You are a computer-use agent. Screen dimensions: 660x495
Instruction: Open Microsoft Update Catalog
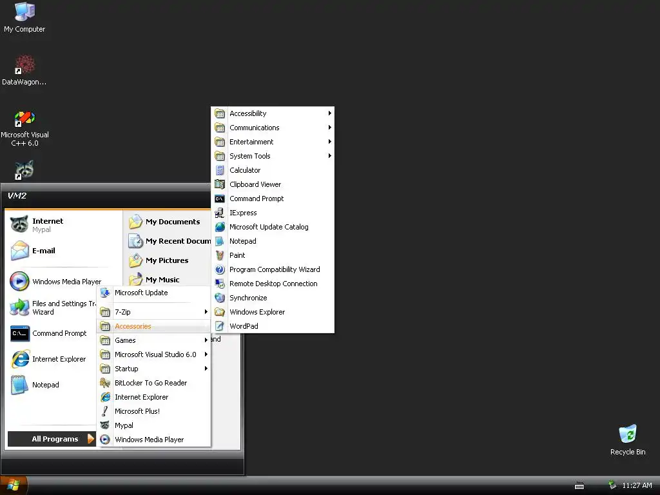[273, 227]
